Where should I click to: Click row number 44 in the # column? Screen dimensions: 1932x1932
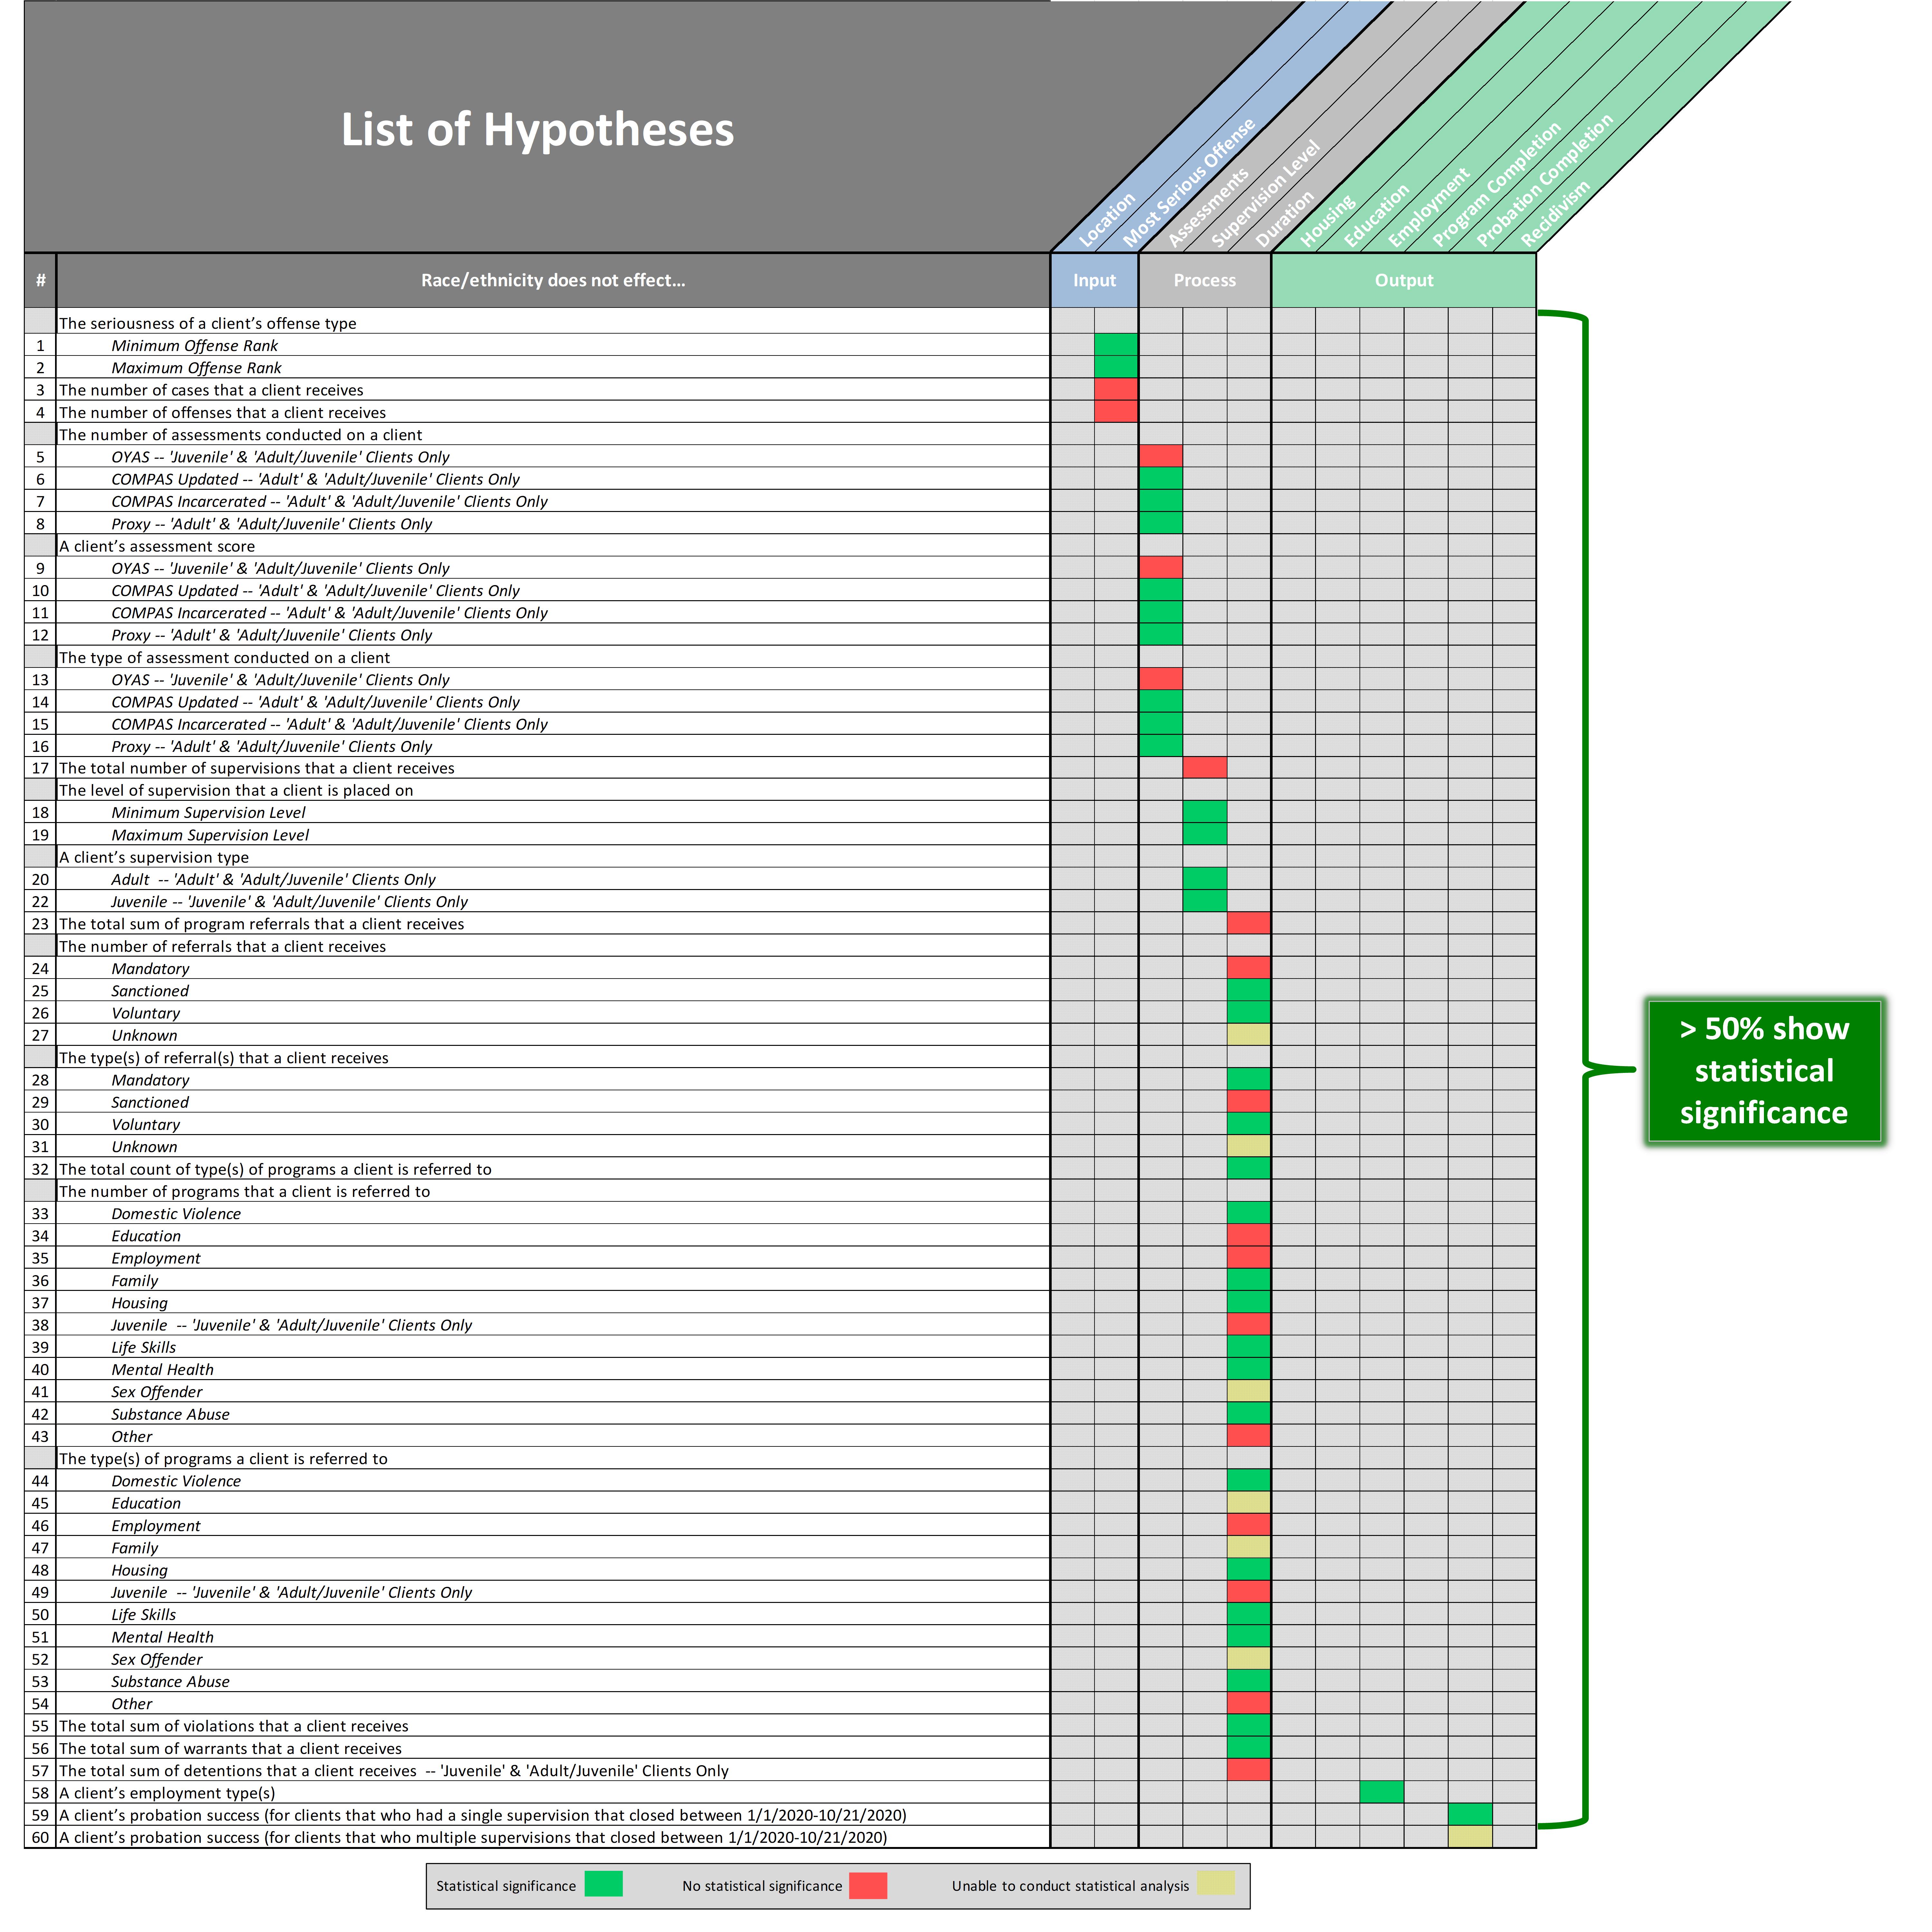click(x=40, y=1481)
